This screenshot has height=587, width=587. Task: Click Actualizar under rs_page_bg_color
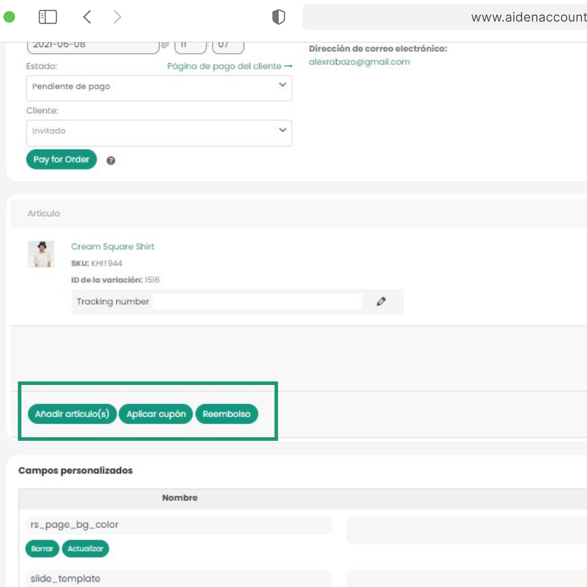[86, 549]
